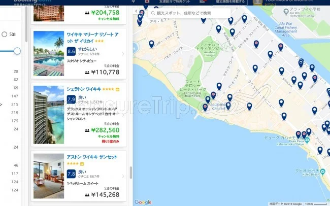The height and width of the screenshot is (206, 330).
Task: Click the 7.8 review score badge
Action: pyautogui.click(x=71, y=174)
